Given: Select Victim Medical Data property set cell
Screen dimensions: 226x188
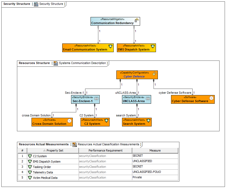Looking at the screenshot, I should coord(53,177).
